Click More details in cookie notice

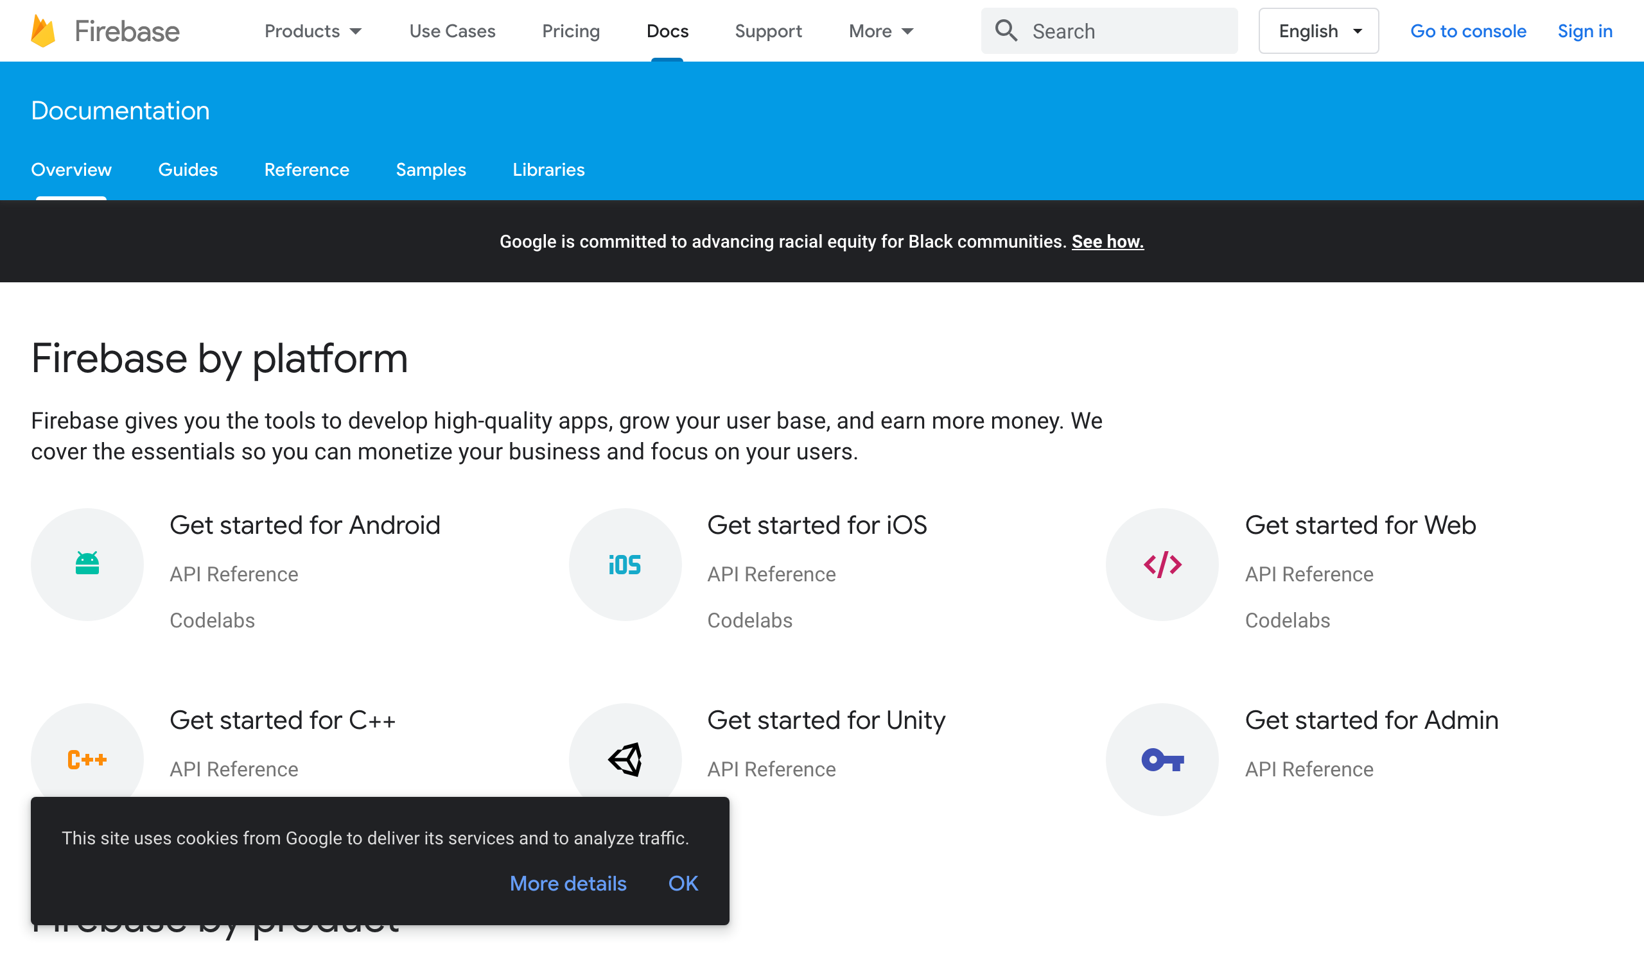point(568,883)
